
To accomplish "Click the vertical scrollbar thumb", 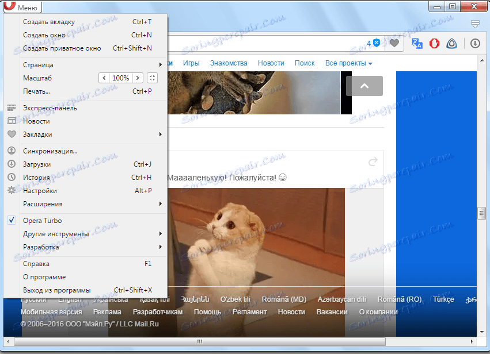I will [481, 213].
